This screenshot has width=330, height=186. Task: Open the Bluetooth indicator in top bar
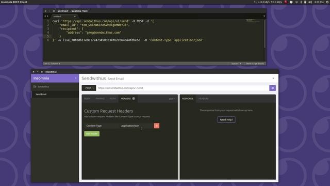click(x=301, y=2)
